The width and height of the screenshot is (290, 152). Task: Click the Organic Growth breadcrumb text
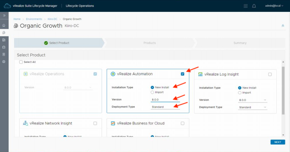click(x=72, y=19)
